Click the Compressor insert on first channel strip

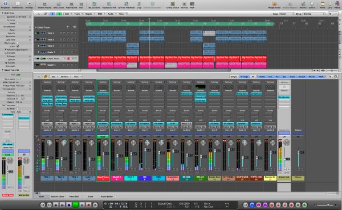point(47,97)
